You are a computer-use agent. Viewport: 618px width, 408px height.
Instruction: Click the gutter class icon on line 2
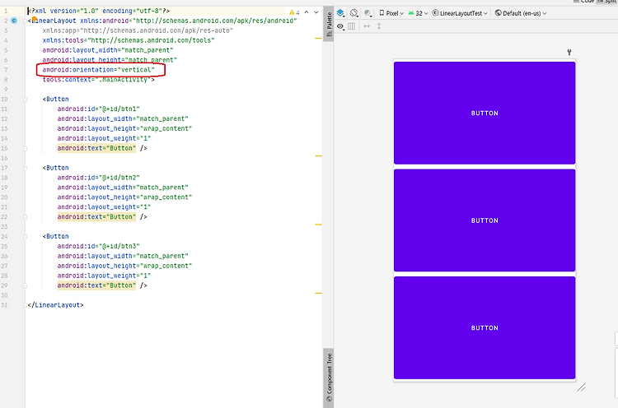tap(14, 21)
